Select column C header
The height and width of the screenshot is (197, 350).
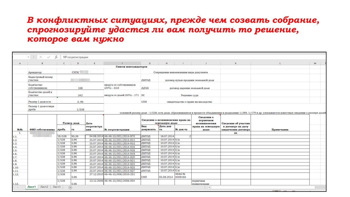pyautogui.click(x=64, y=63)
